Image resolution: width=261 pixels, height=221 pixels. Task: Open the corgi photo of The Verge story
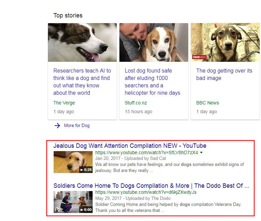pos(82,42)
